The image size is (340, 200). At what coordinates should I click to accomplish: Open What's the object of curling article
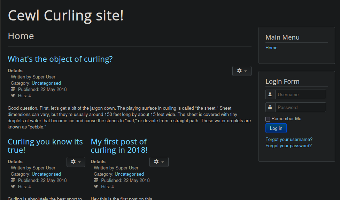coord(60,59)
